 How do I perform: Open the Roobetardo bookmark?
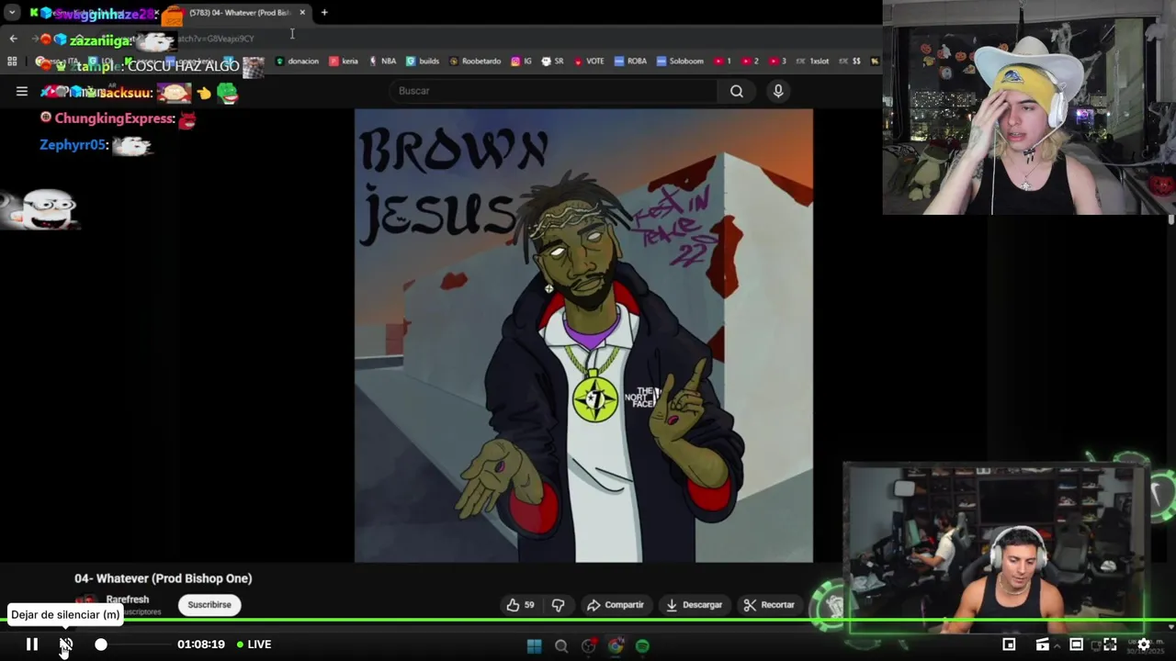[x=475, y=62]
